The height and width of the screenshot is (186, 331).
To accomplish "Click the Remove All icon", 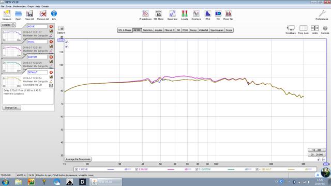I will click(x=43, y=15).
